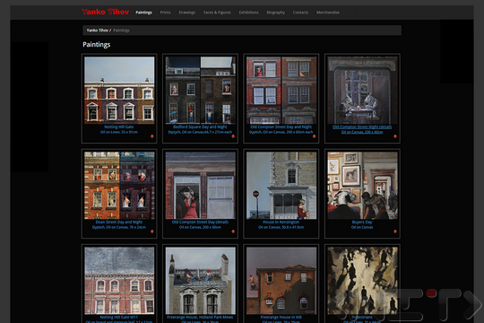Open the Pedestrians painting thumbnail
The image size is (484, 323).
(362, 281)
